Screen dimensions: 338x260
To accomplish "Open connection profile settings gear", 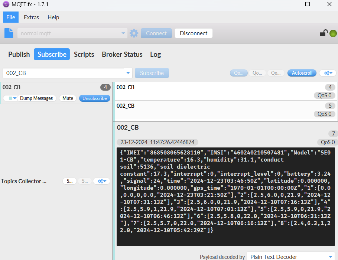I will (x=134, y=33).
